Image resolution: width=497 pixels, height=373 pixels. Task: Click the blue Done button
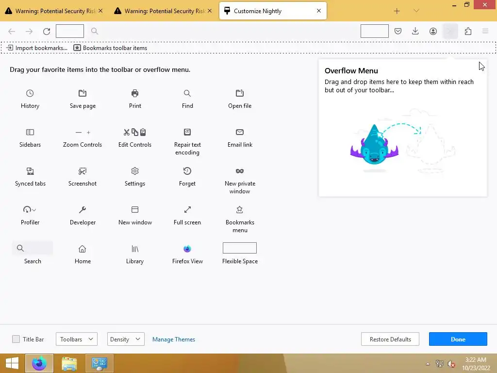click(458, 339)
